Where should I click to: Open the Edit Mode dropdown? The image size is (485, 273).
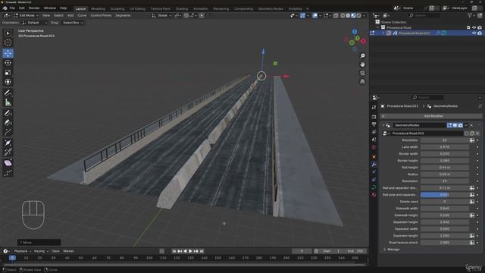coord(26,15)
